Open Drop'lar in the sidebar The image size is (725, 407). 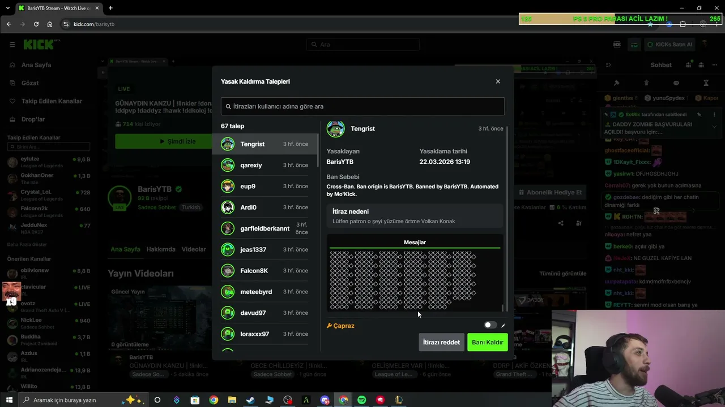tap(33, 119)
